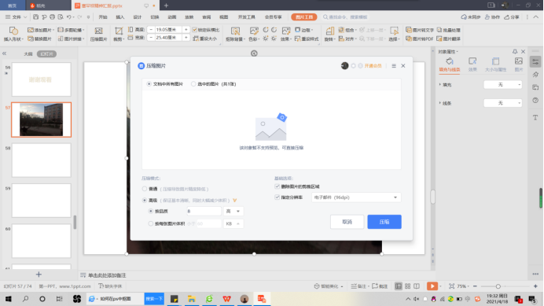Open the 图片 tab in object properties
544x306 pixels.
519,65
